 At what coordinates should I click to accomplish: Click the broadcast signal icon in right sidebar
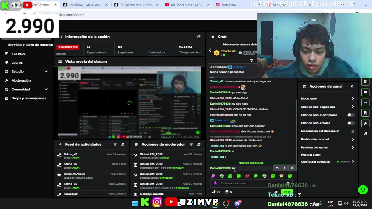tap(365, 102)
